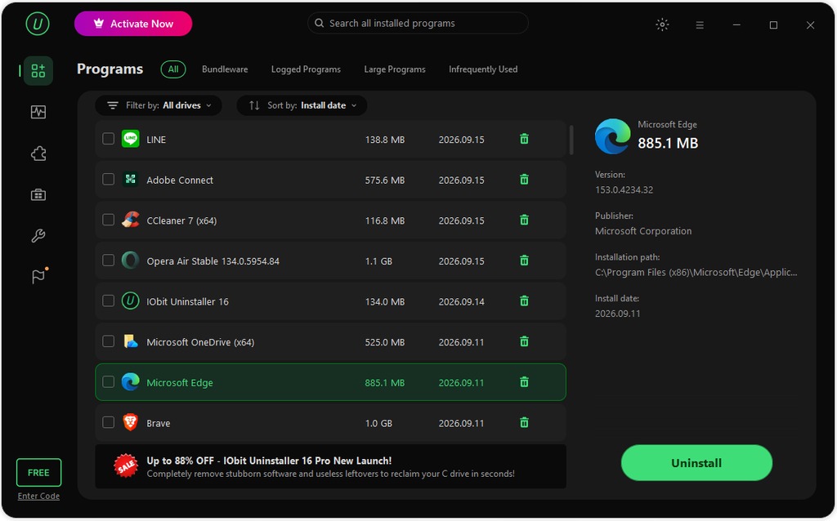Click the program list scrollbar
The width and height of the screenshot is (837, 521).
point(571,140)
